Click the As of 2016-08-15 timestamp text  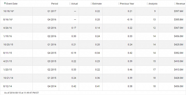click(x=21, y=93)
